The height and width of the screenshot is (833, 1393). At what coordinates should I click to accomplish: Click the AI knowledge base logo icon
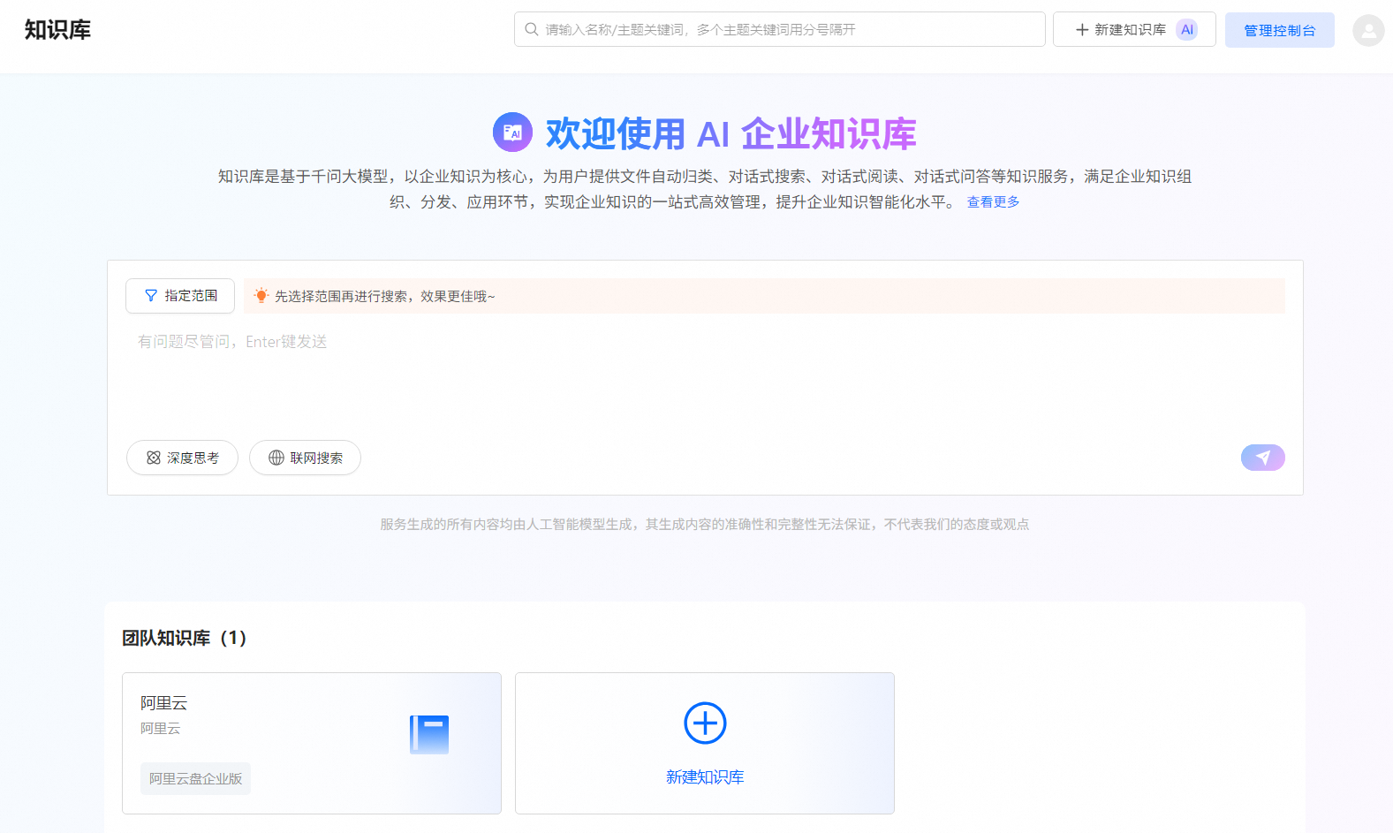click(512, 133)
